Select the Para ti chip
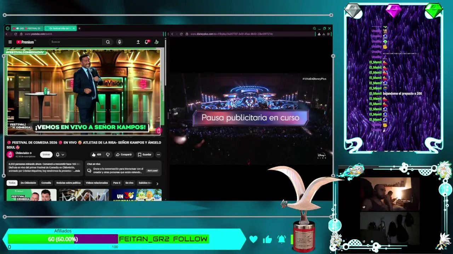 coord(116,183)
